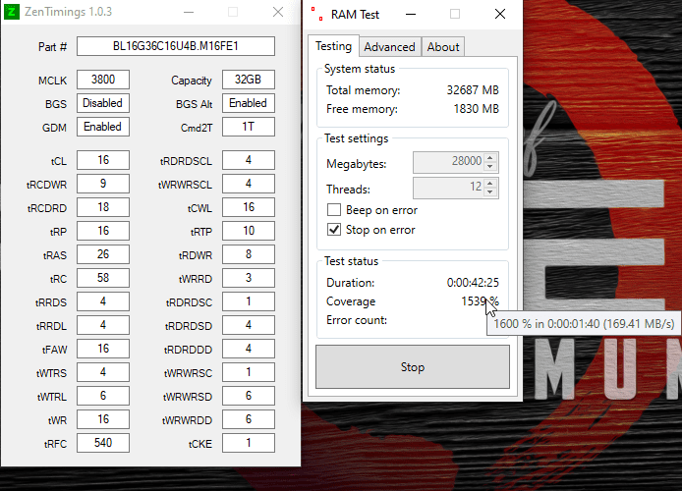The image size is (682, 491).
Task: Select the Part # field BL16G36C16U4B.M16FE1
Action: (x=176, y=46)
